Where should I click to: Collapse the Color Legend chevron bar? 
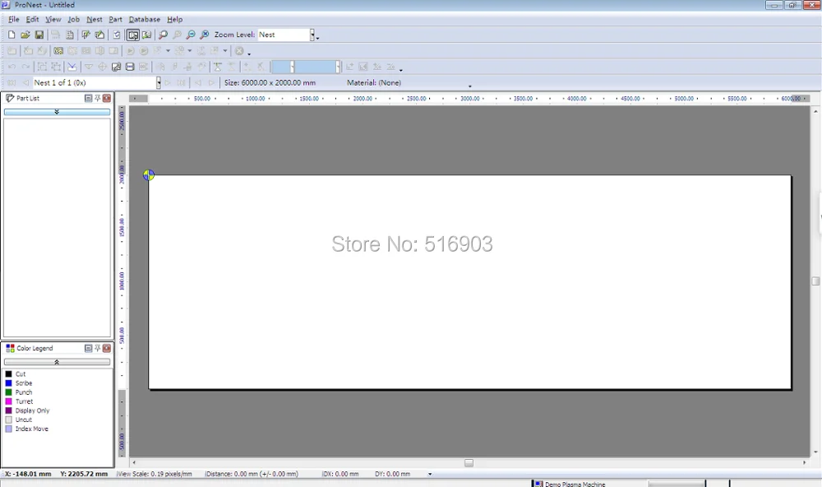click(58, 362)
